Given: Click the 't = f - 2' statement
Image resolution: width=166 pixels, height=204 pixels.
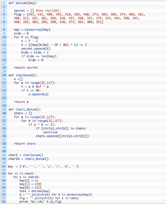Looking at the screenshot, I should 29,41.
